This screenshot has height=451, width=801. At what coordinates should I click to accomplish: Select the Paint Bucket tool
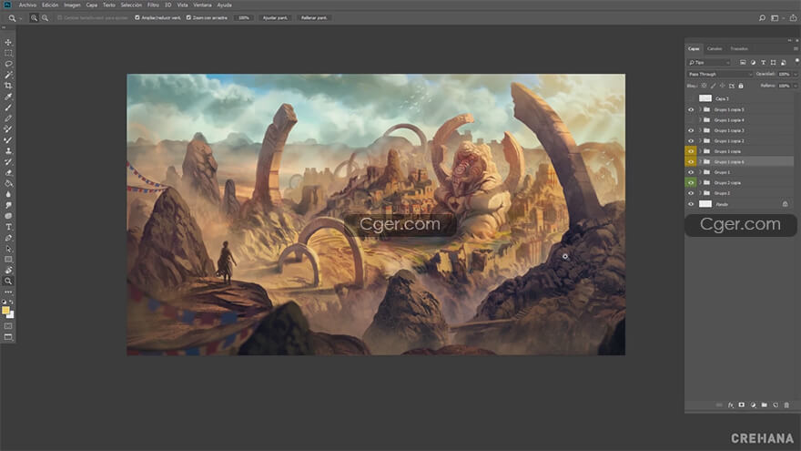click(8, 183)
